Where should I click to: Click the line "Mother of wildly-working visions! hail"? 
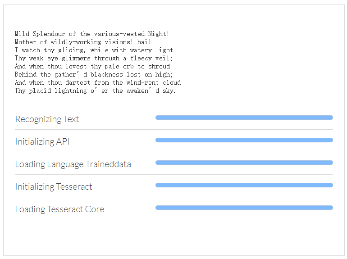coord(83,42)
